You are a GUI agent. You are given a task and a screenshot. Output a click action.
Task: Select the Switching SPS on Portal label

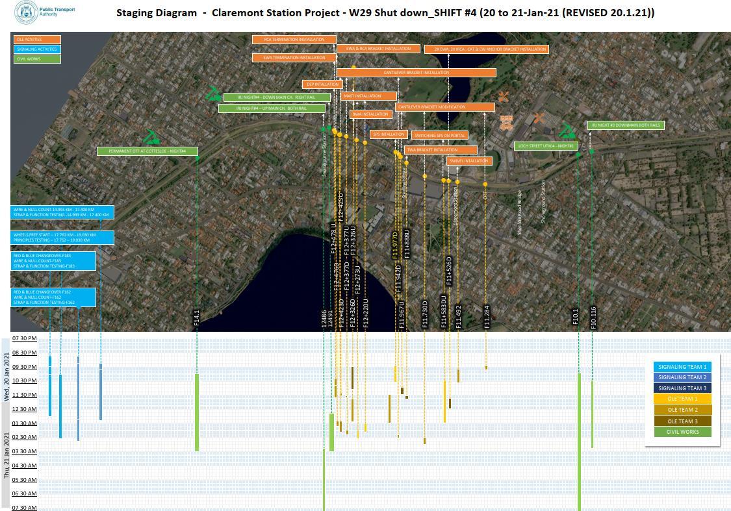[440, 136]
